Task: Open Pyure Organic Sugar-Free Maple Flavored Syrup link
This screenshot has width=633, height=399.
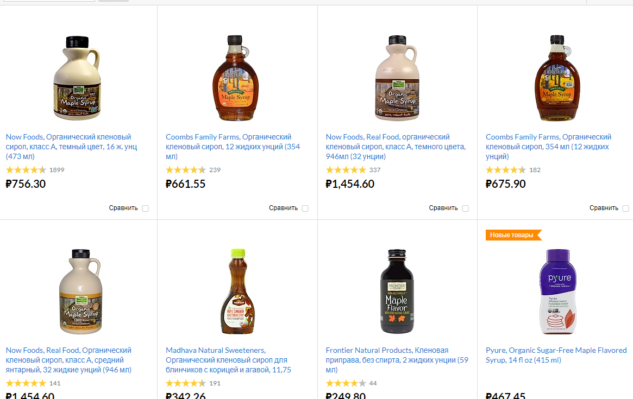Action: pyautogui.click(x=556, y=355)
